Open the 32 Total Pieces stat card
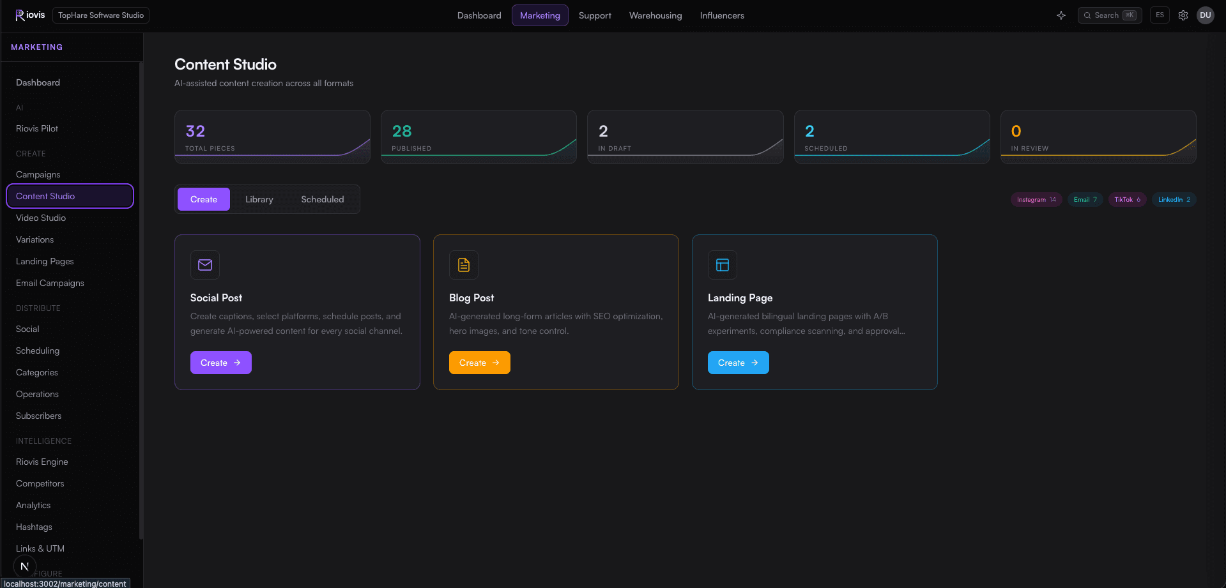1226x588 pixels. click(272, 137)
